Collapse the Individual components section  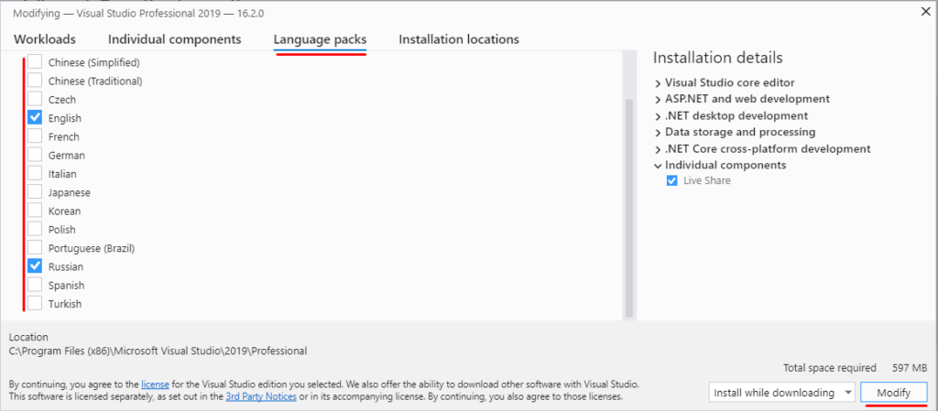point(659,166)
